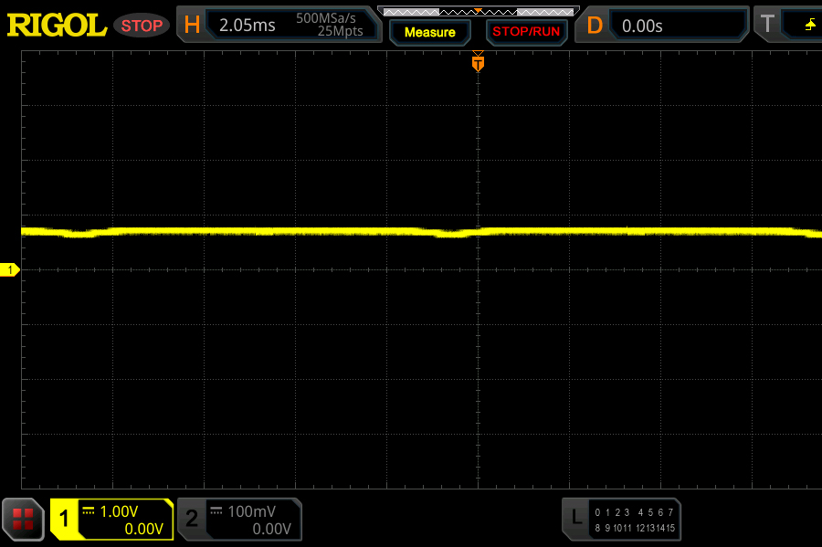Click channel 1 DC coupling icon

89,510
